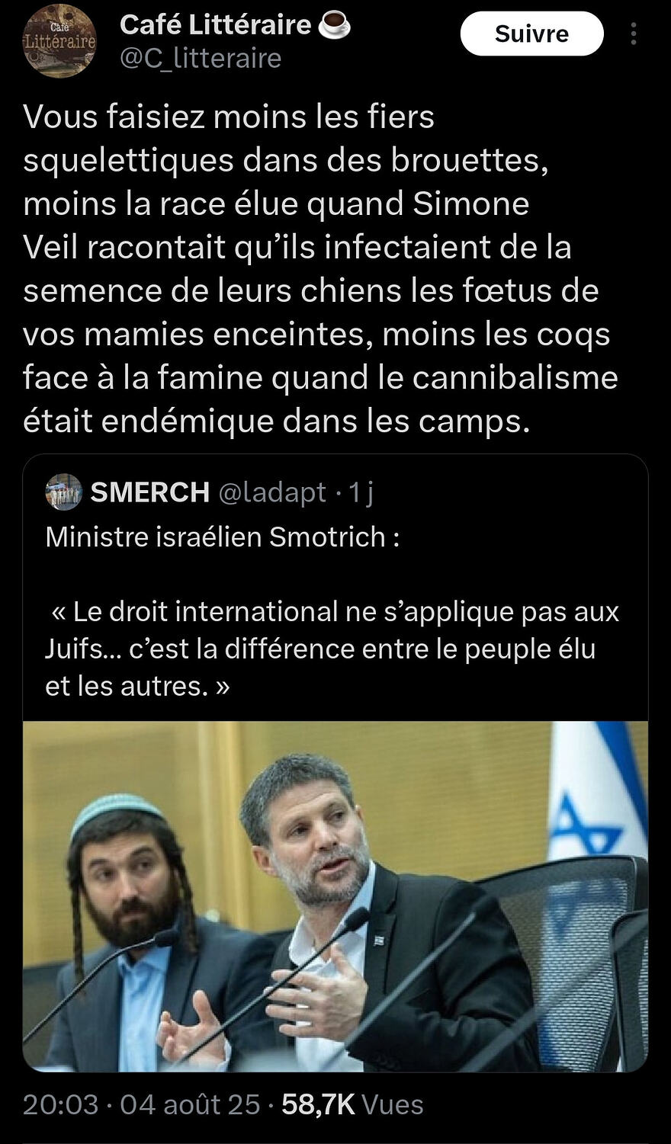Click the Suivre follow button
The width and height of the screenshot is (671, 1144).
point(531,34)
